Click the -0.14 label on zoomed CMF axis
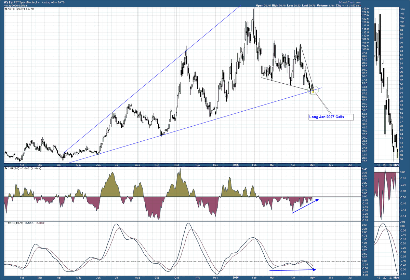The image size is (410, 280). pyautogui.click(x=403, y=216)
